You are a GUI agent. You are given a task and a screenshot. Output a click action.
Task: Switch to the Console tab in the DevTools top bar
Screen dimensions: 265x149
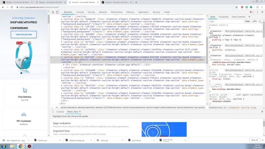(80, 12)
